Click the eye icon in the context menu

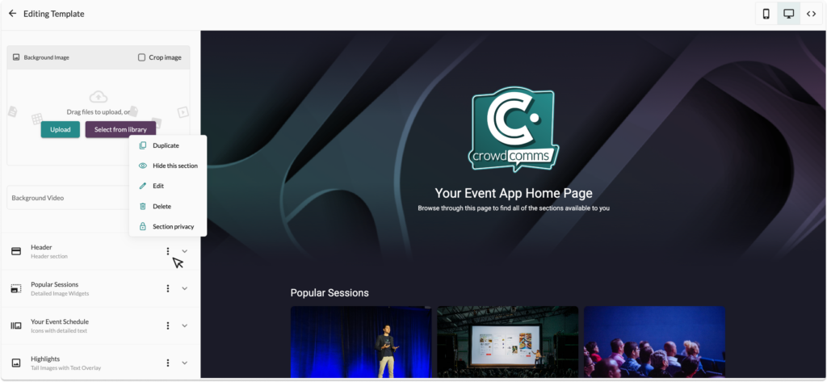(x=142, y=166)
